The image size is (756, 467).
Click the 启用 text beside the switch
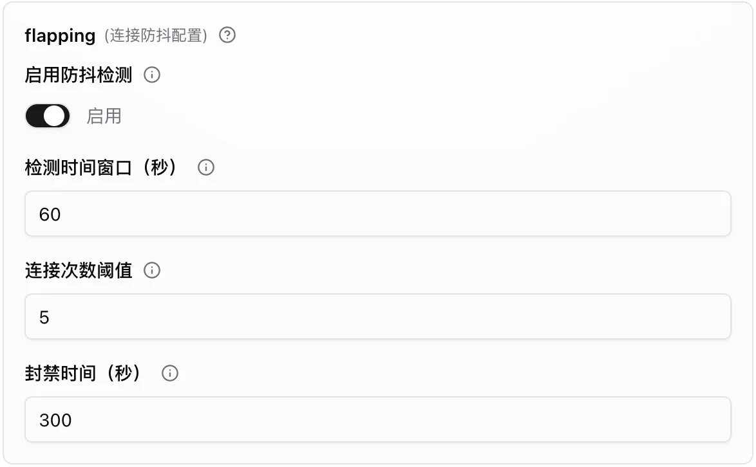[104, 116]
